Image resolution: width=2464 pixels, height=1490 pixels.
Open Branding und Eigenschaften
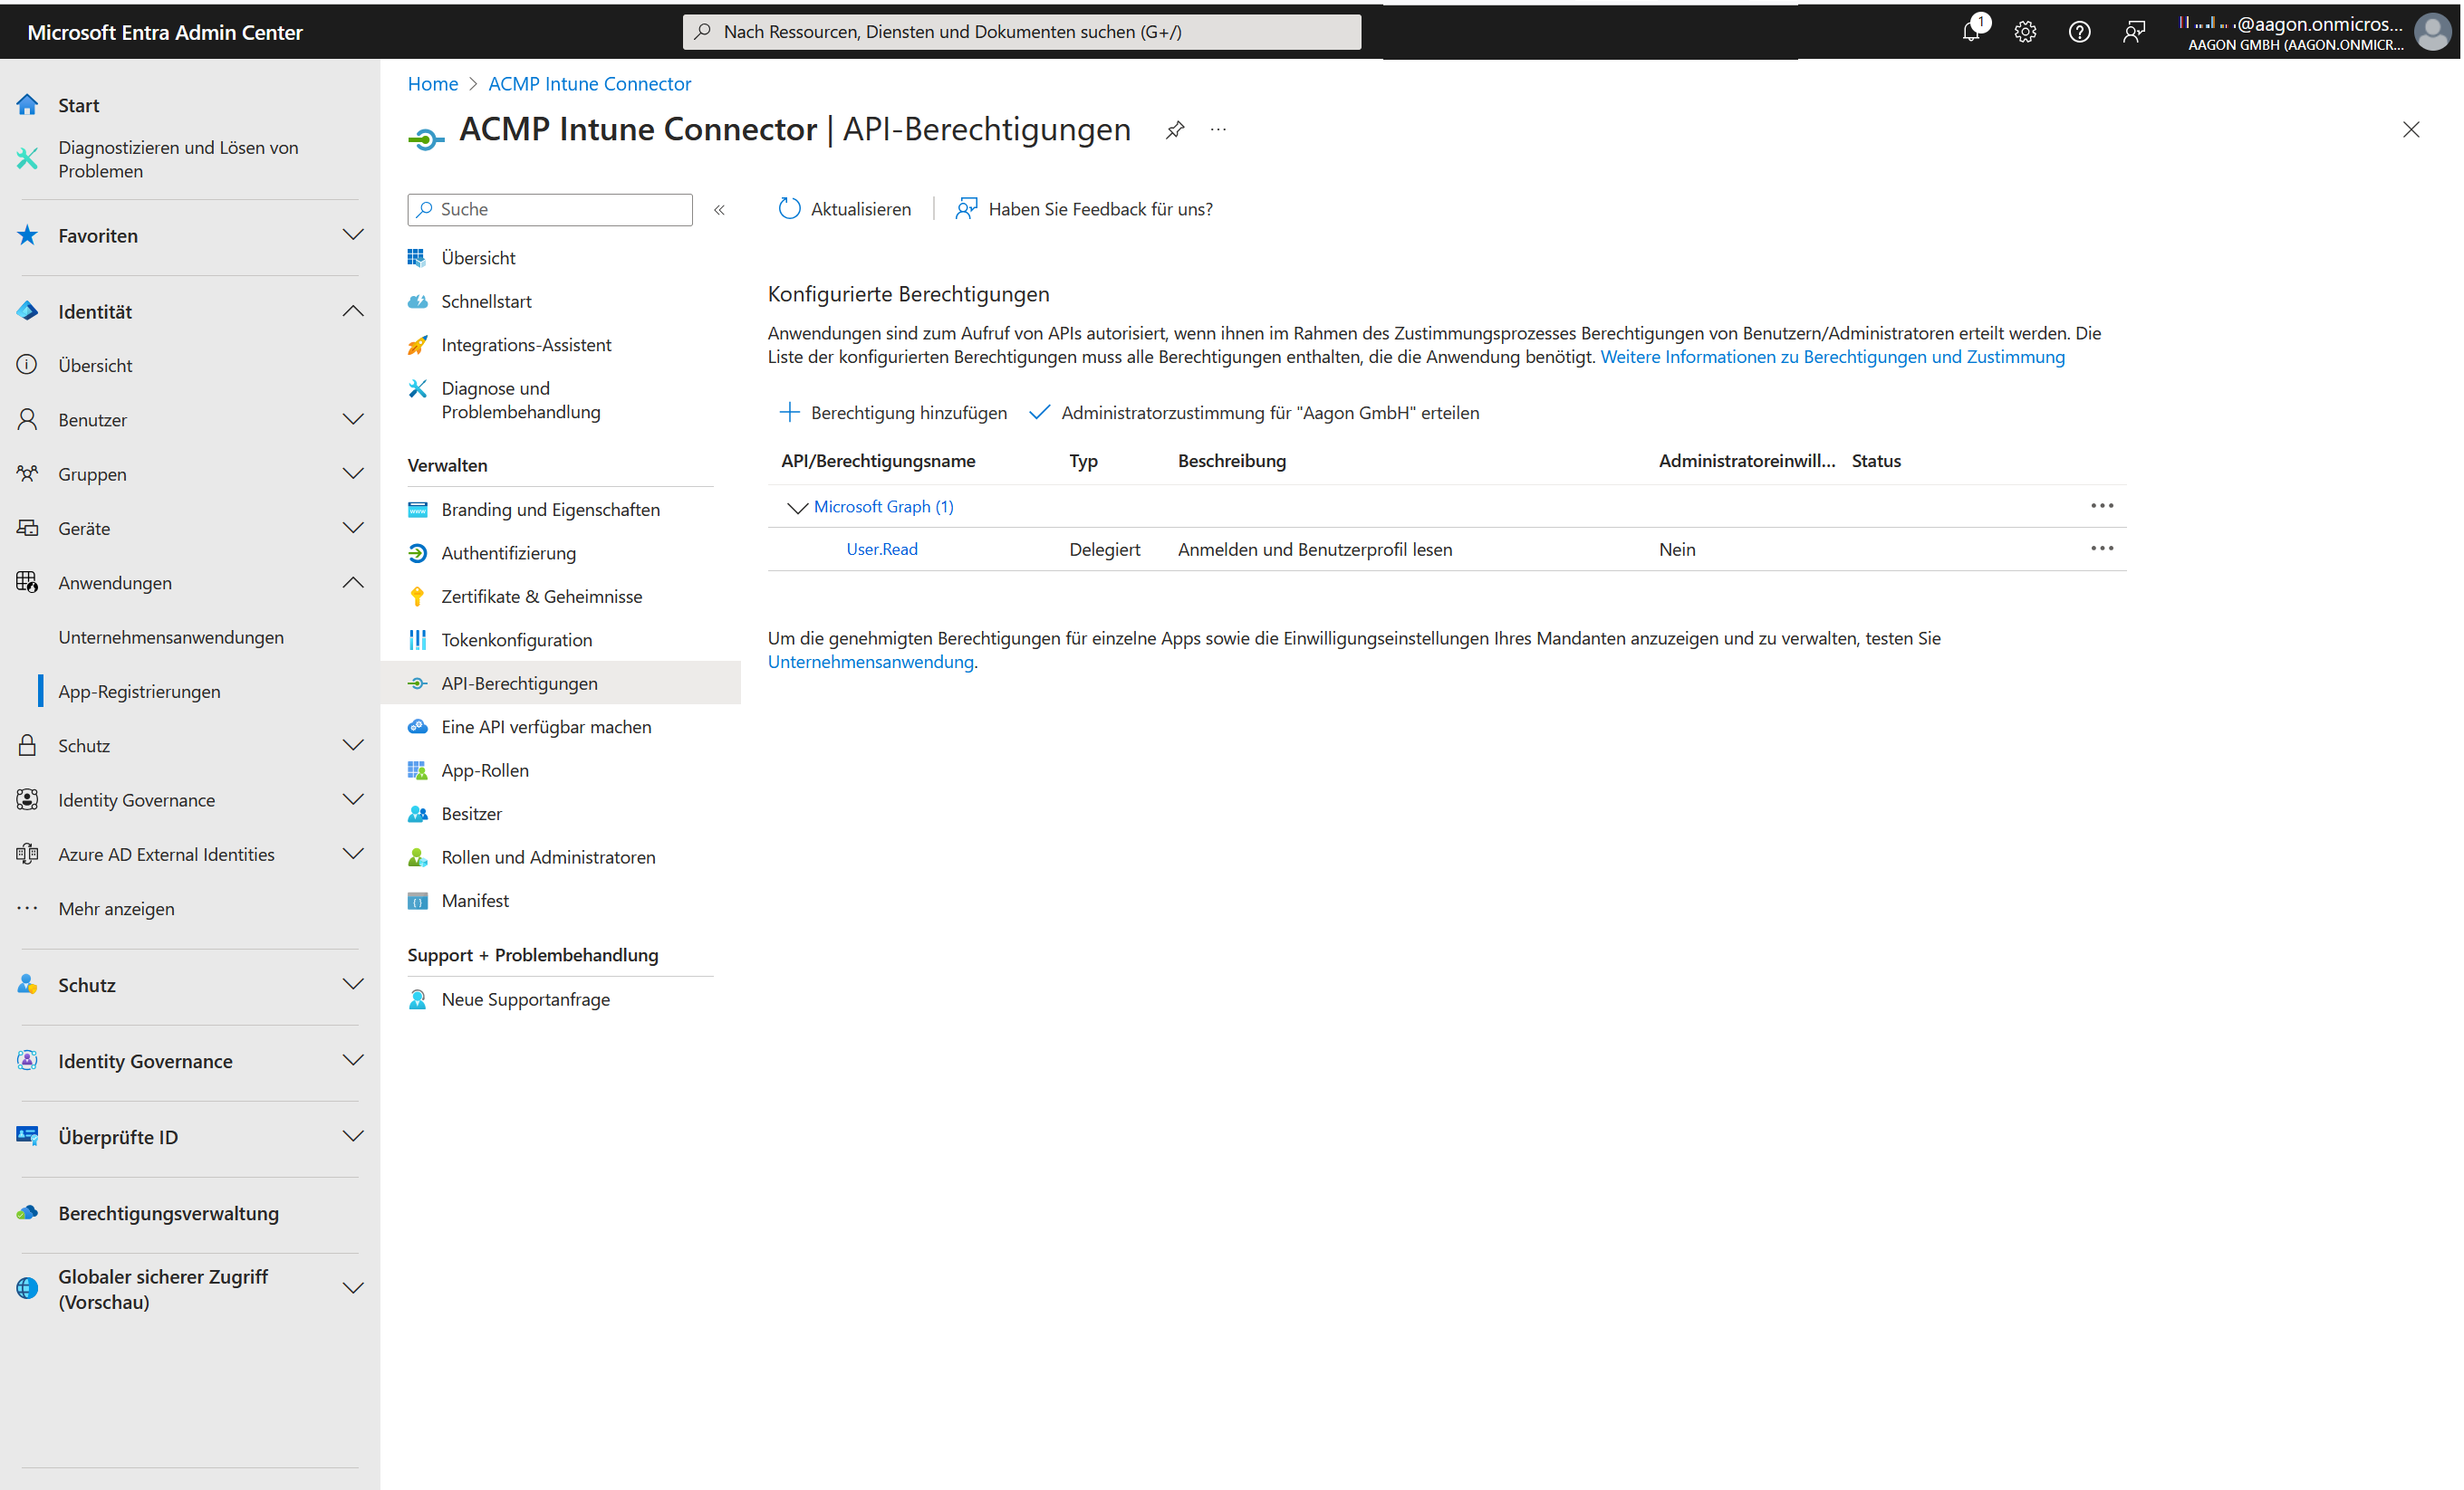click(x=550, y=510)
